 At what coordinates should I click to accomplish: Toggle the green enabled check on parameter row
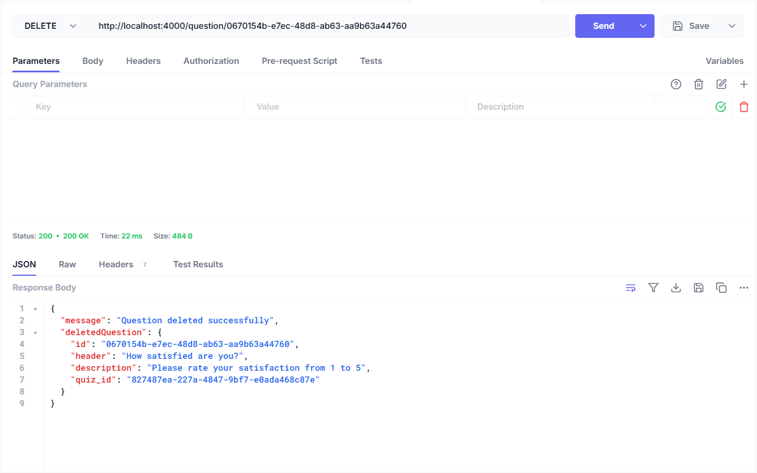coord(720,107)
